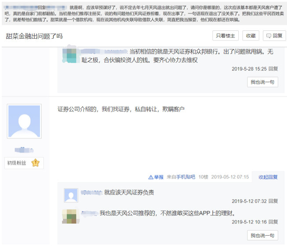Click 回复 link next to 2019-5-28 15:25
Image resolution: width=287 pixels, height=248 pixels.
click(x=273, y=69)
